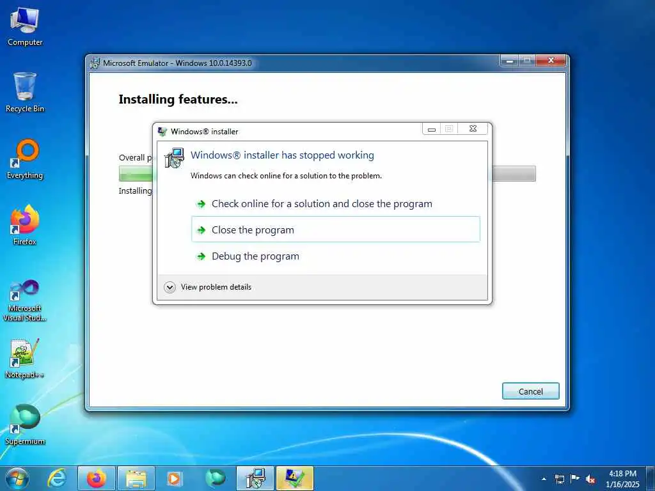Choose Debug the program
The width and height of the screenshot is (655, 491).
click(x=335, y=256)
